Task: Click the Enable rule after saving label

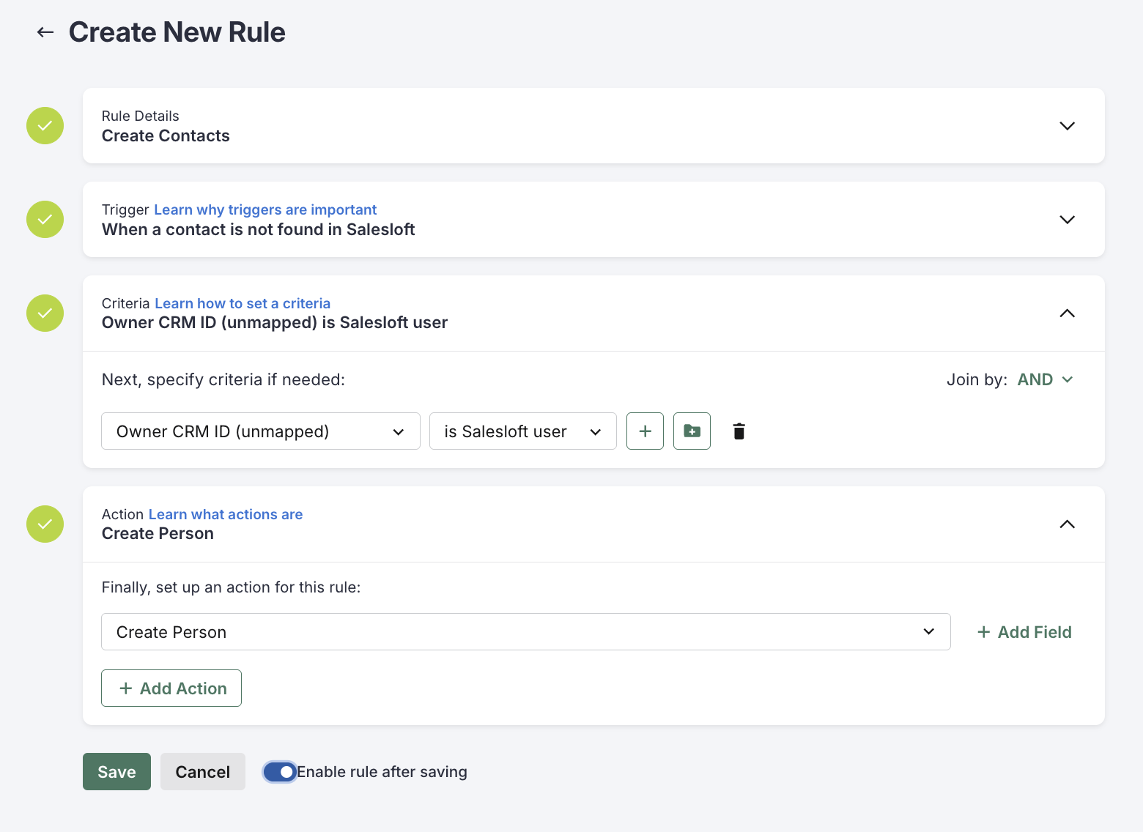Action: [382, 772]
